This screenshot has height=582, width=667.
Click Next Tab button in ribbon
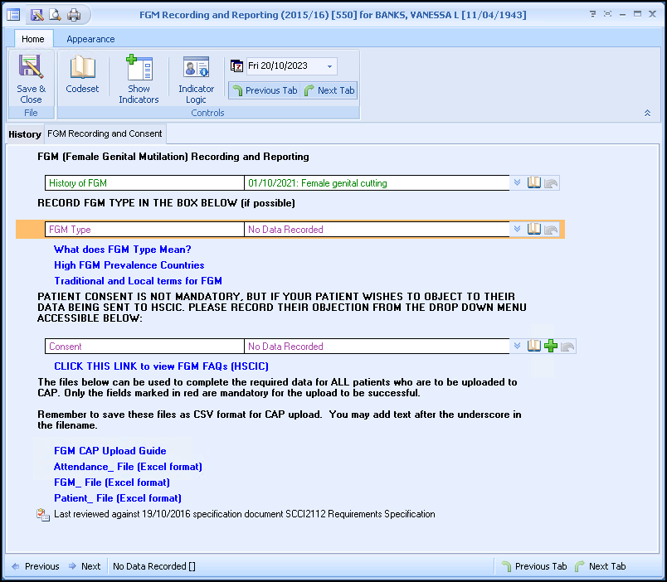[x=329, y=90]
